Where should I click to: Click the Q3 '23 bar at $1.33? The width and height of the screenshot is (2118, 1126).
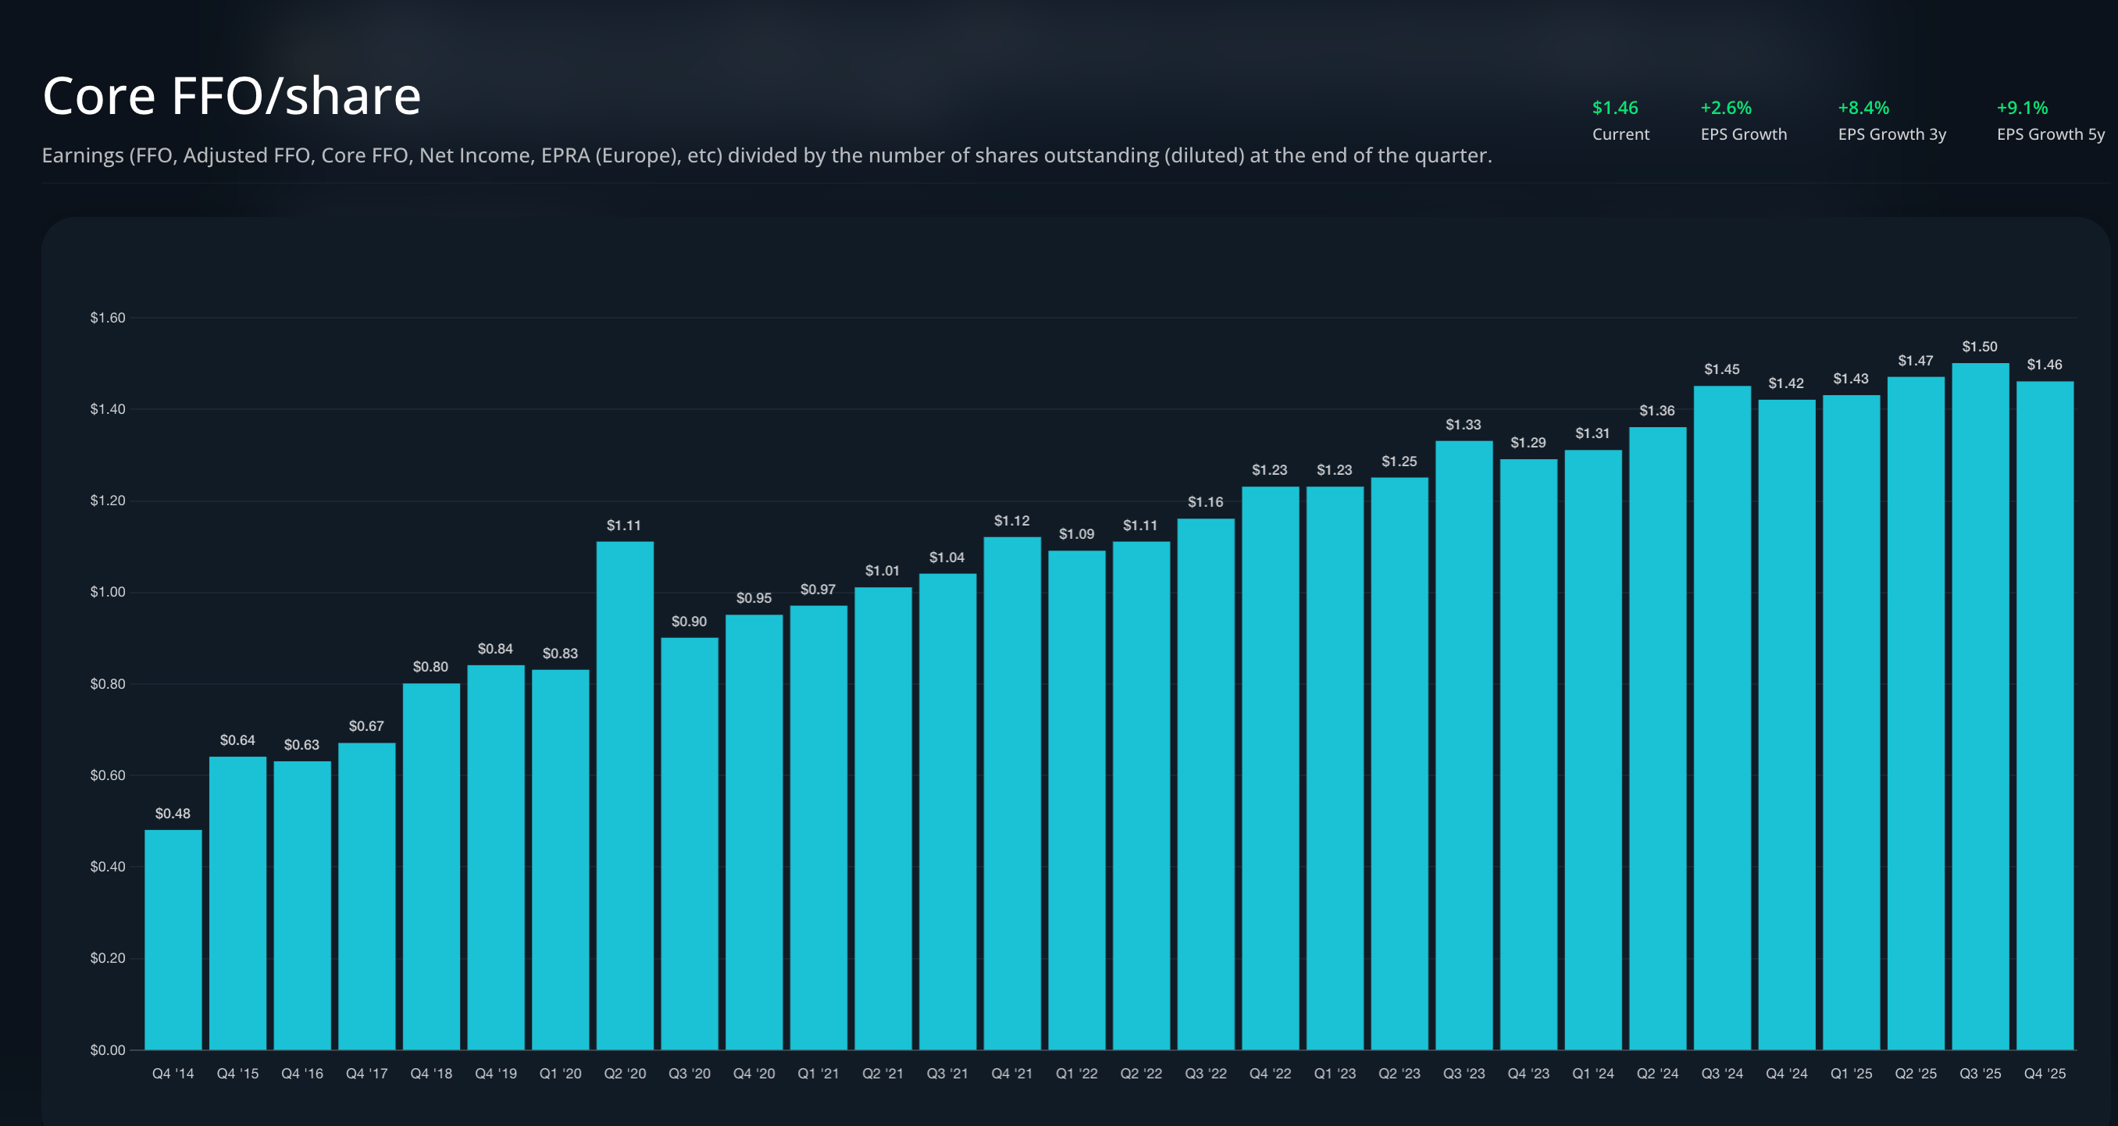[x=1464, y=745]
